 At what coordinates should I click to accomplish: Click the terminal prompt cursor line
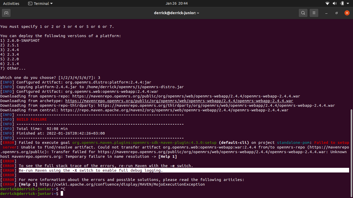(32, 194)
